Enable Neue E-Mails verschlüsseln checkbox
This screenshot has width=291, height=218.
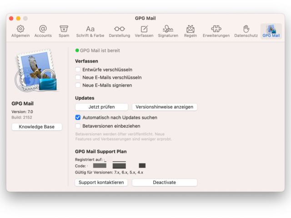[78, 77]
